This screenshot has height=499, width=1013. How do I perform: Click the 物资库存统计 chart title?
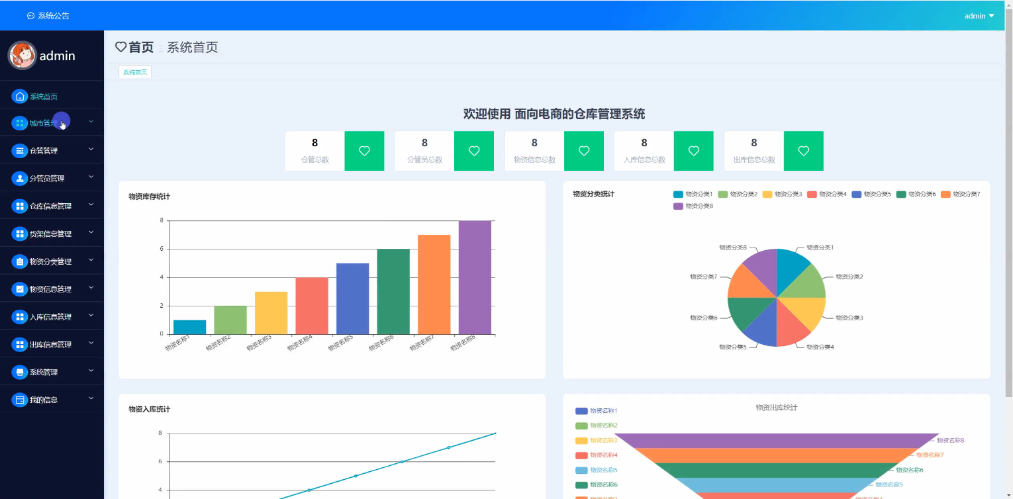pos(150,197)
